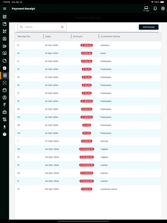Sort by Receipt No. column header
167x223 pixels.
[24, 36]
